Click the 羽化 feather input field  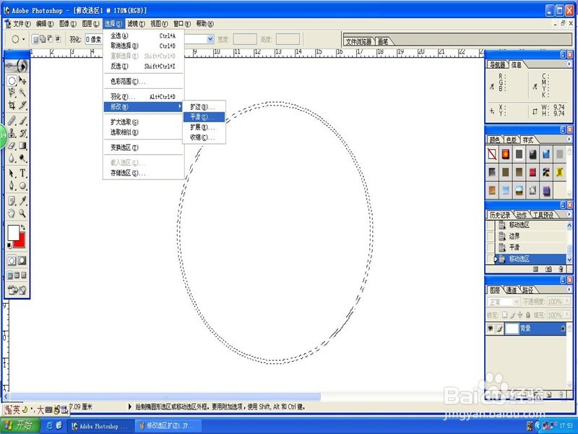(94, 39)
